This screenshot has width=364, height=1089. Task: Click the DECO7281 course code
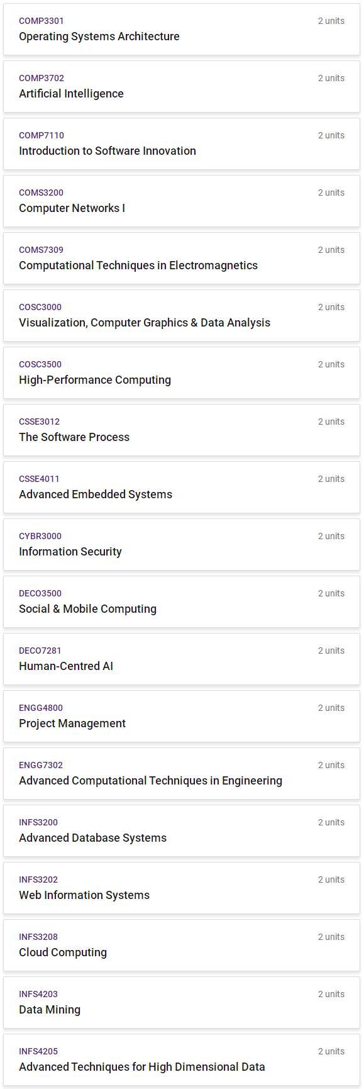point(40,651)
